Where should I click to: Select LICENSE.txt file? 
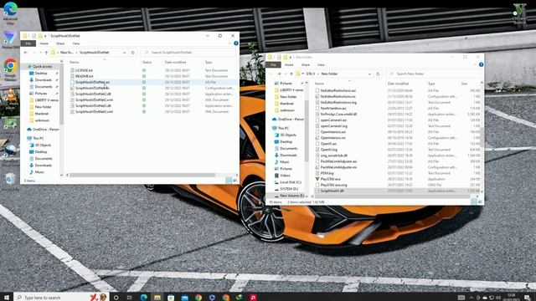(x=84, y=70)
